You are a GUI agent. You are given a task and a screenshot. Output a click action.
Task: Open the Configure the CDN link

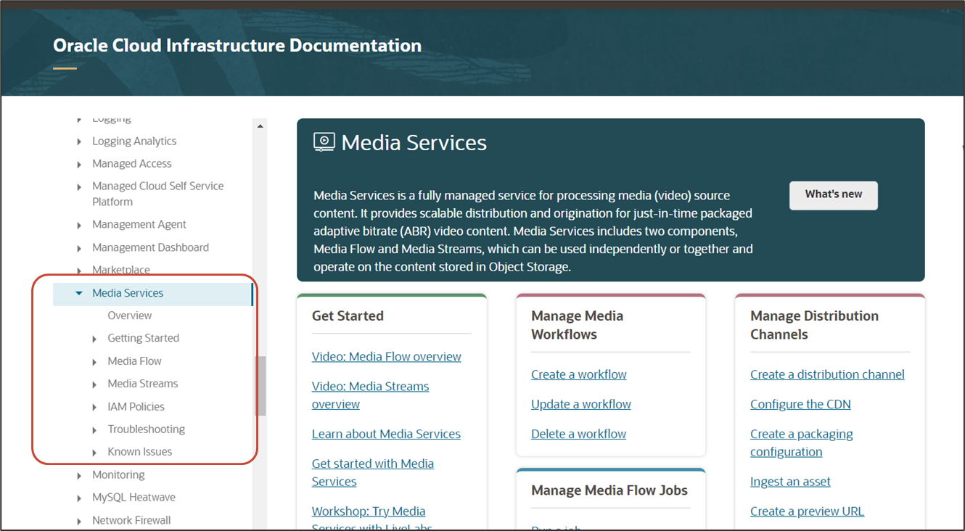point(800,404)
